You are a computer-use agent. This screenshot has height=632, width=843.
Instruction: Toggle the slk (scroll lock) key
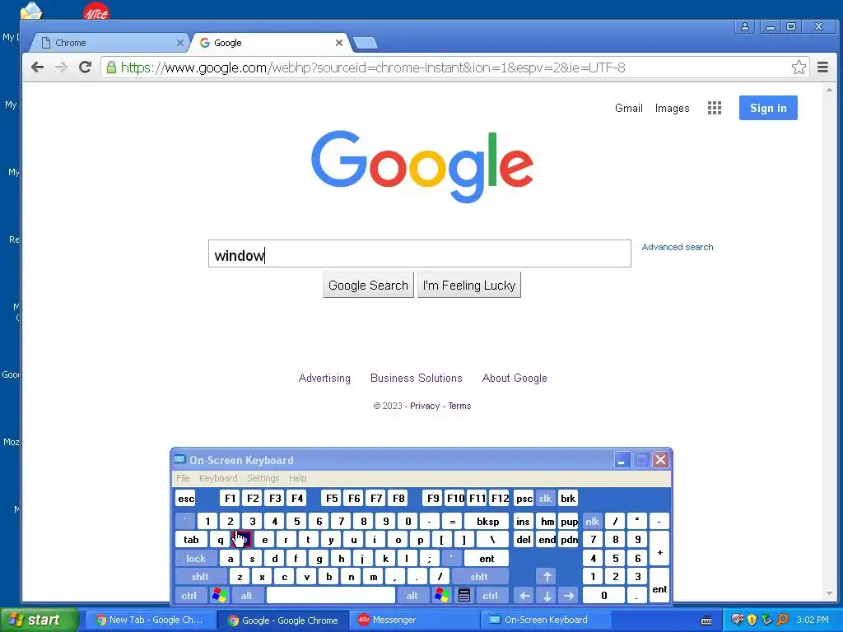pyautogui.click(x=545, y=498)
